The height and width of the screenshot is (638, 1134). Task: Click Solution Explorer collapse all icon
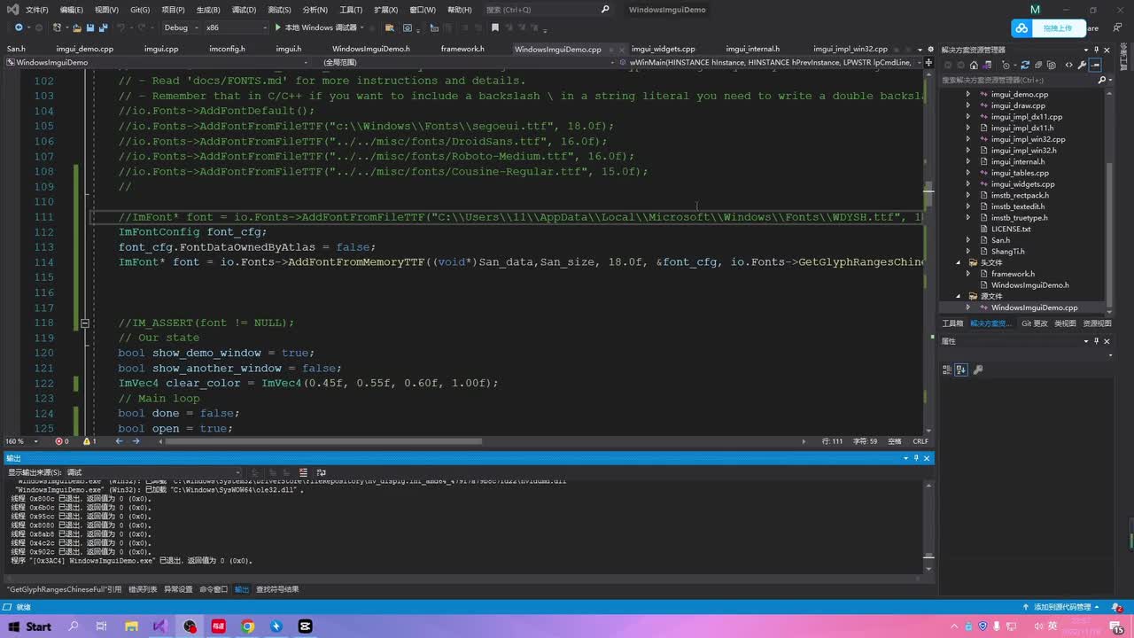pyautogui.click(x=1038, y=65)
